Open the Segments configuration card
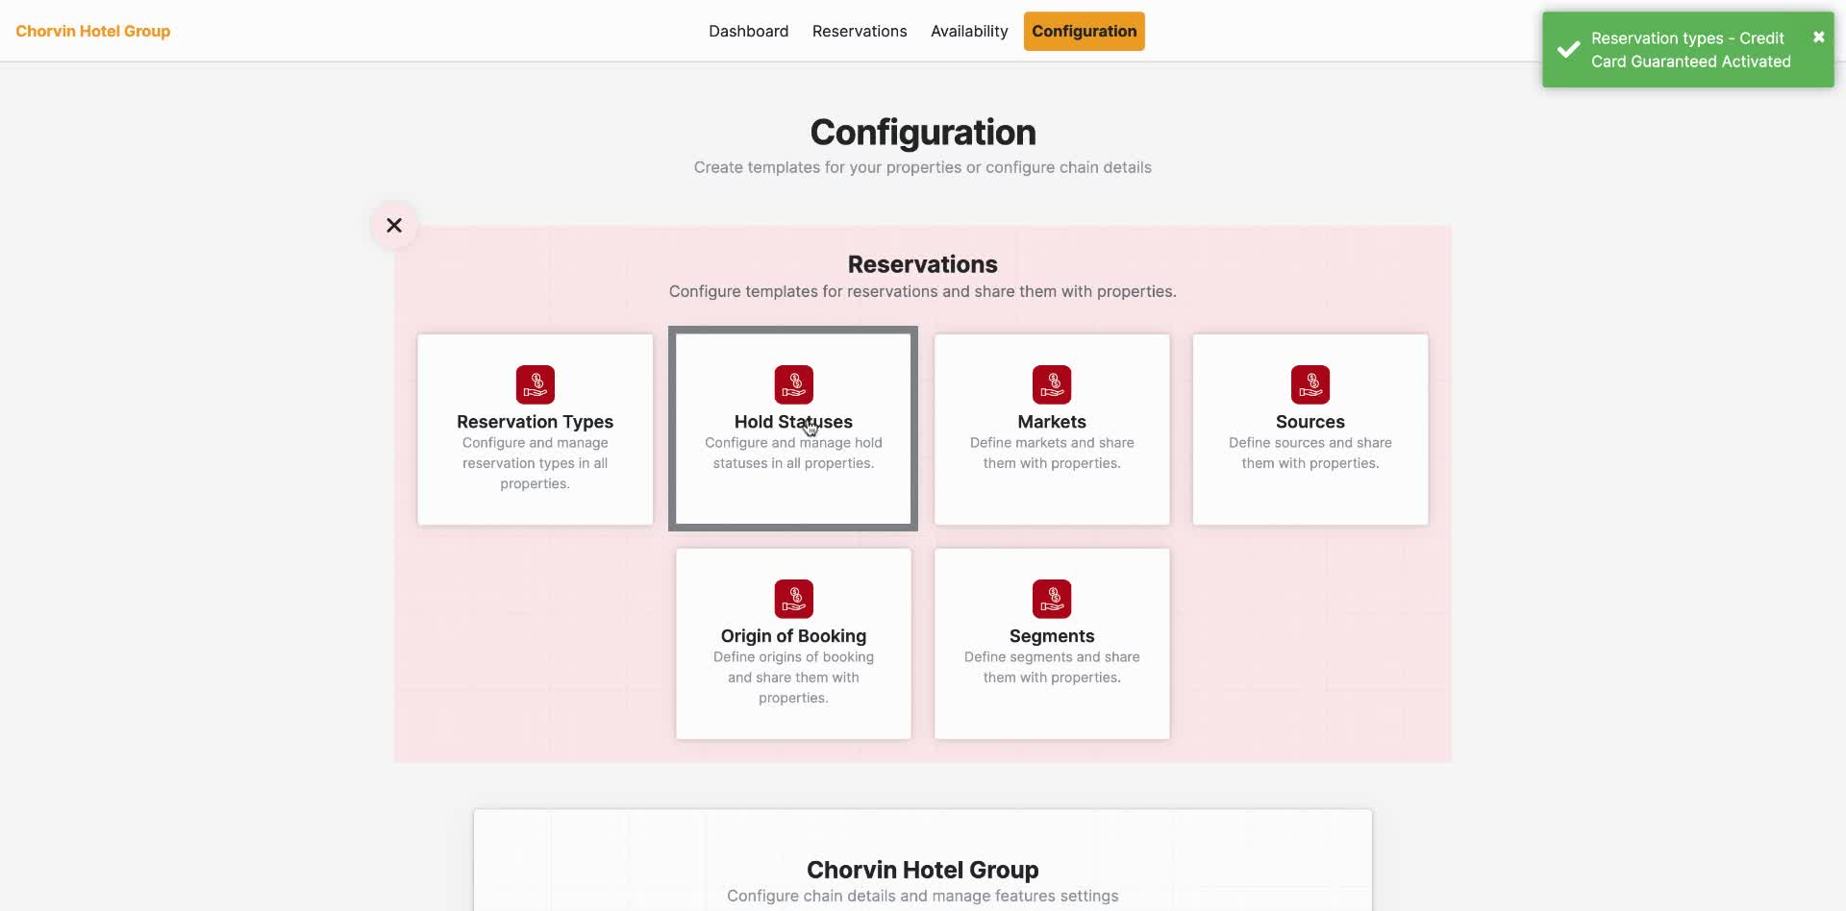Image resolution: width=1846 pixels, height=911 pixels. (1051, 644)
